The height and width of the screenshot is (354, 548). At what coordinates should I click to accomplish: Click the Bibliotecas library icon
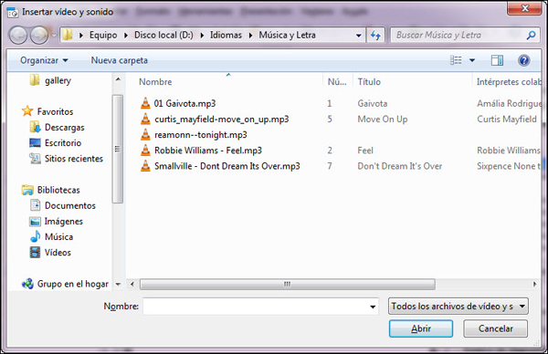[x=27, y=190]
